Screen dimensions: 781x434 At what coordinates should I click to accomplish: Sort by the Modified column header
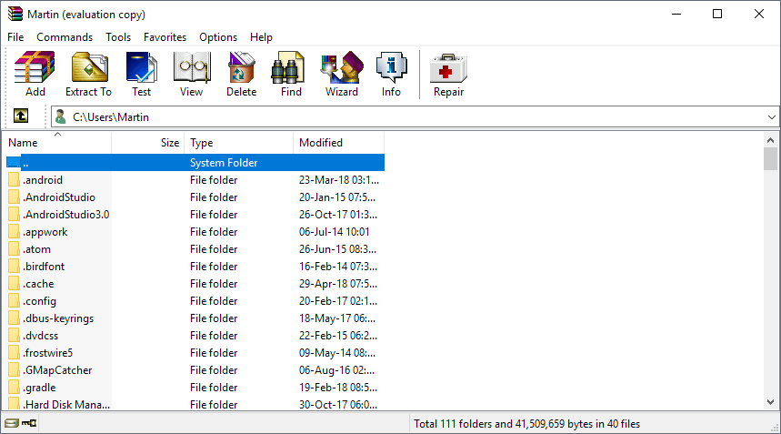pos(339,143)
